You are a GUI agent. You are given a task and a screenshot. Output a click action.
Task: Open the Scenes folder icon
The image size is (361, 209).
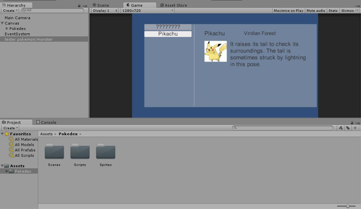pyautogui.click(x=54, y=151)
